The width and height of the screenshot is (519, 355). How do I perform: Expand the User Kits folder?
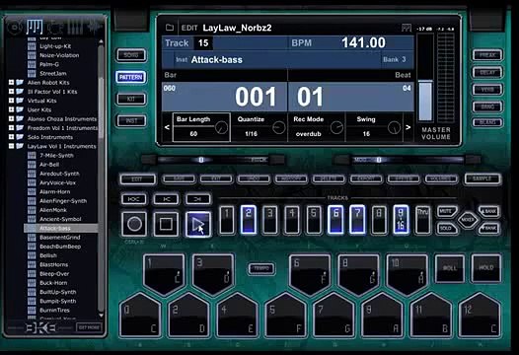tap(11, 109)
